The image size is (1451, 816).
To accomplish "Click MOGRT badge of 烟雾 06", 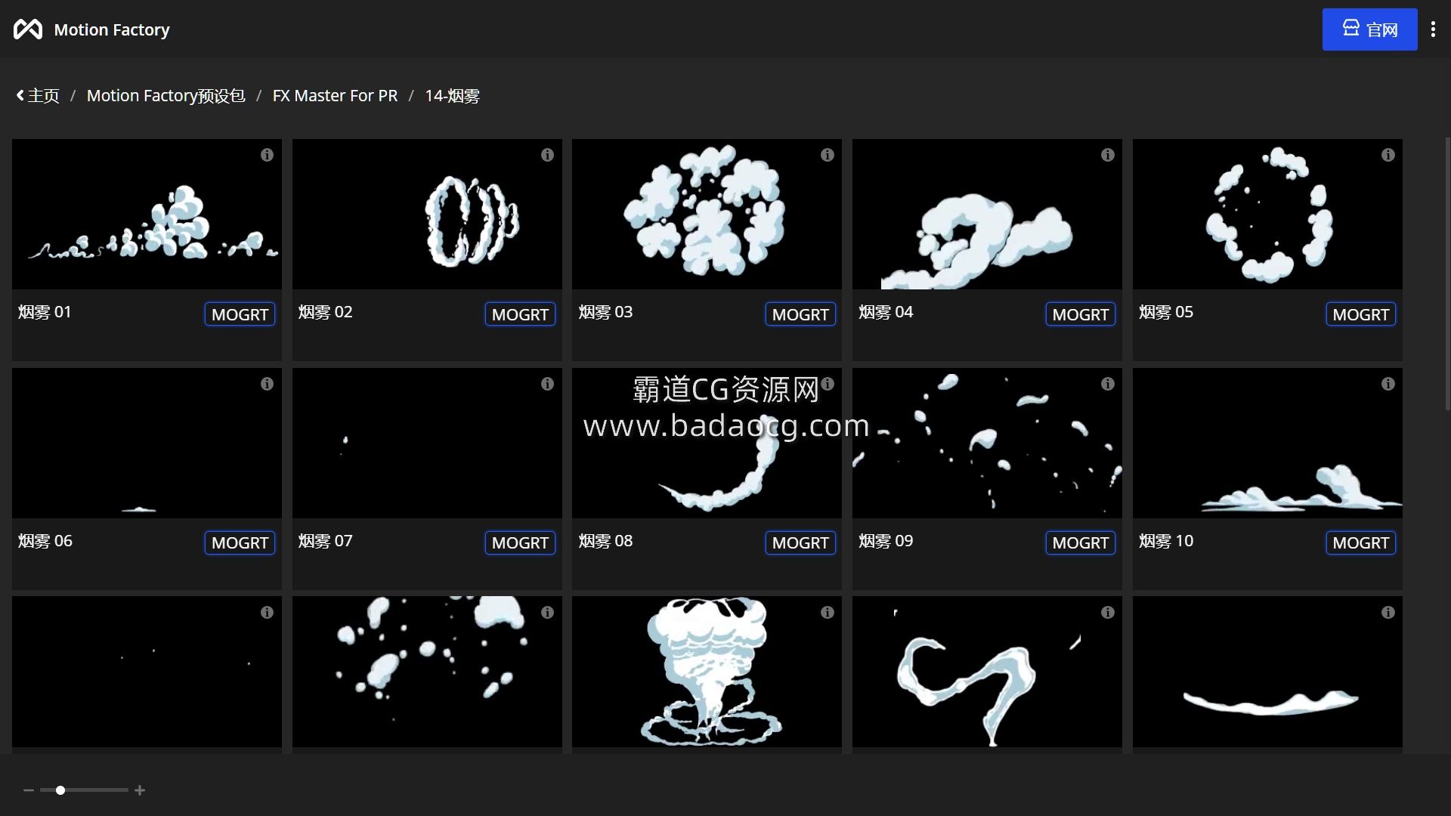I will coord(240,542).
